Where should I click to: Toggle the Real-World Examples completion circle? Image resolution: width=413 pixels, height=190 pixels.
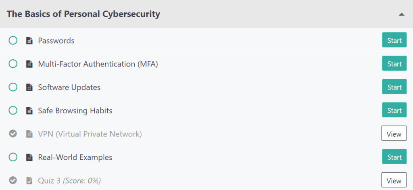(13, 157)
